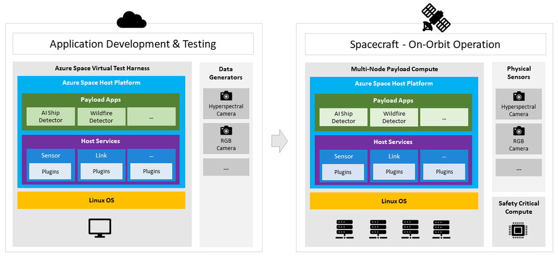Click the Data Generators heading
558x257 pixels.
click(x=226, y=73)
